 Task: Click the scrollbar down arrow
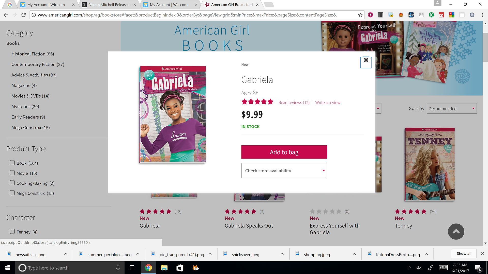(x=485, y=243)
